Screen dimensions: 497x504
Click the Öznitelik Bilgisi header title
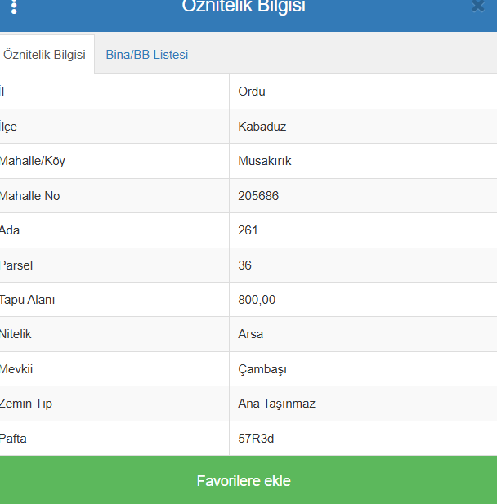tap(244, 7)
